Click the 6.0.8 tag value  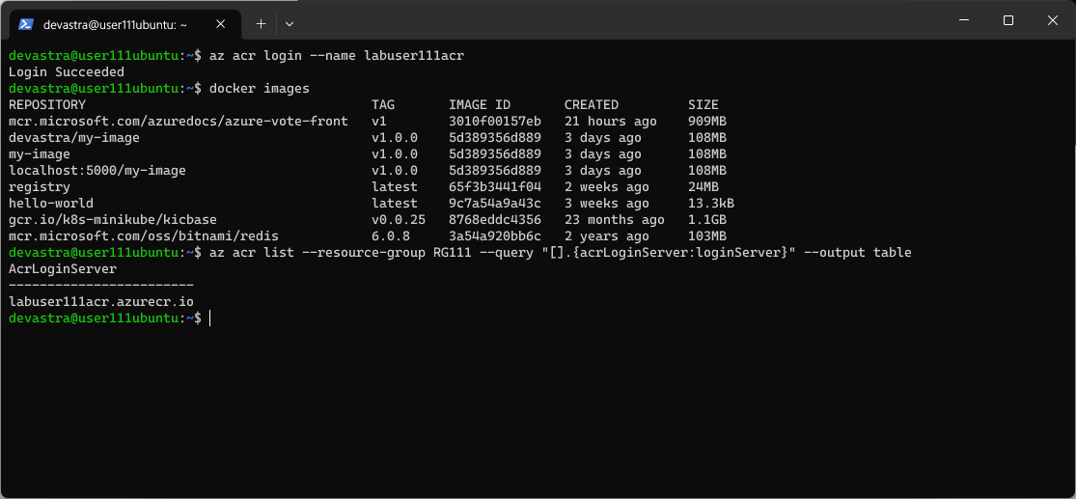tap(391, 236)
